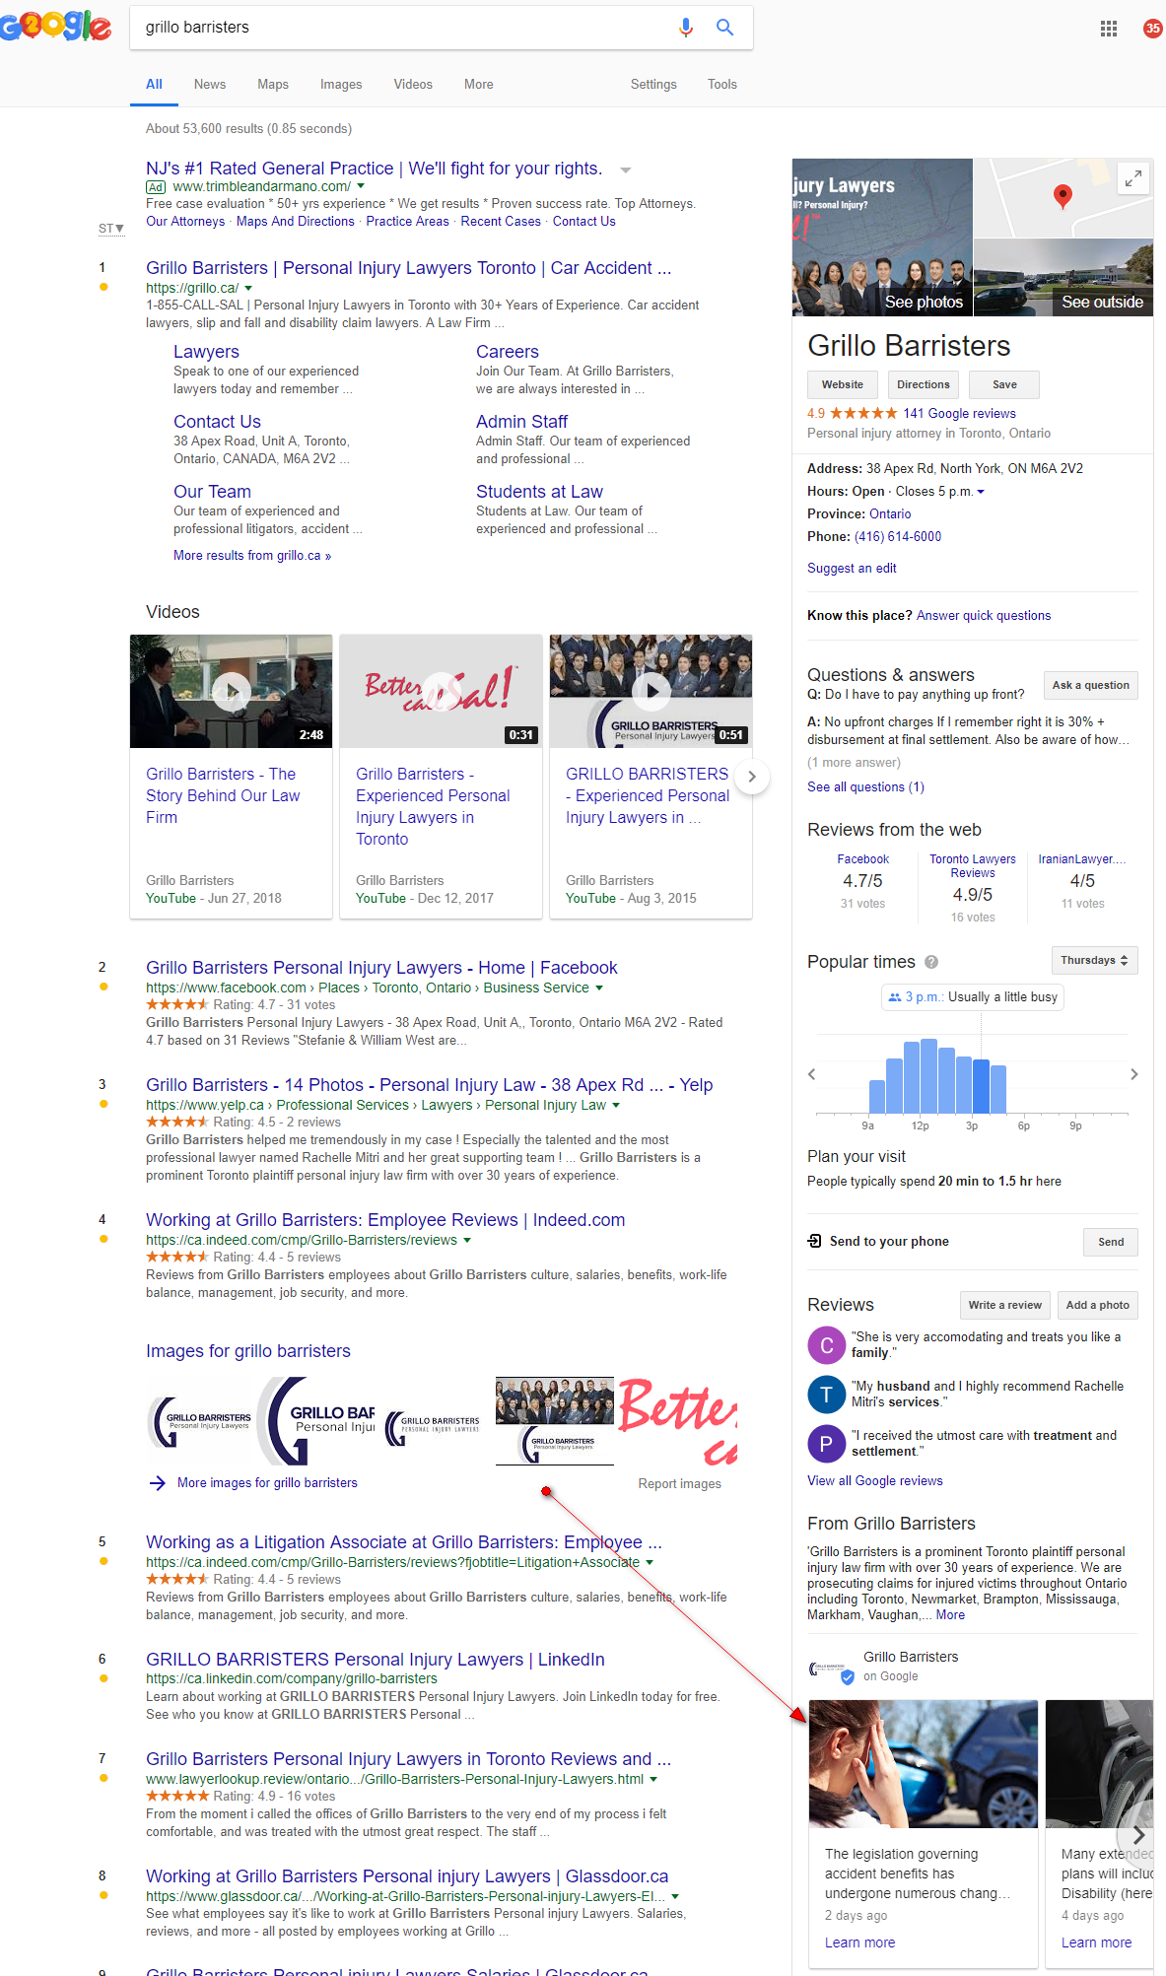Show the next day in Popular times

(x=1133, y=1074)
